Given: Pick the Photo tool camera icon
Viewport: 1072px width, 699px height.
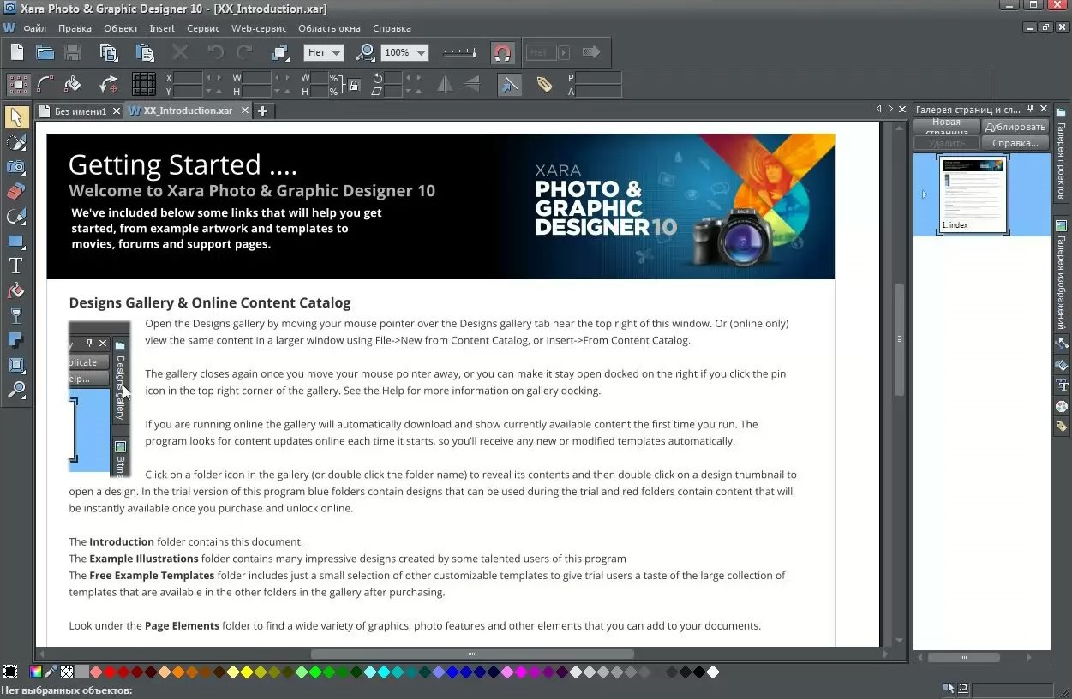Looking at the screenshot, I should pos(15,167).
